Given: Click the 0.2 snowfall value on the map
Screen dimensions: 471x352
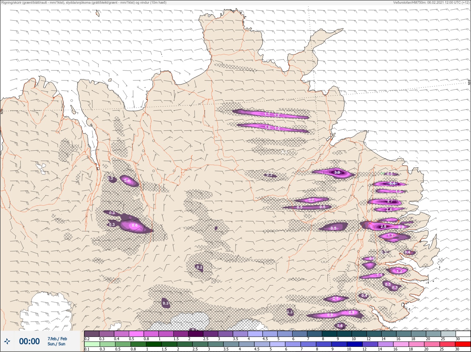Looking at the screenshot, I should point(199,267).
